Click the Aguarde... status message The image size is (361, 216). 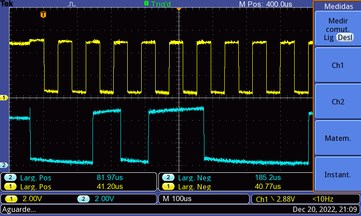point(19,209)
